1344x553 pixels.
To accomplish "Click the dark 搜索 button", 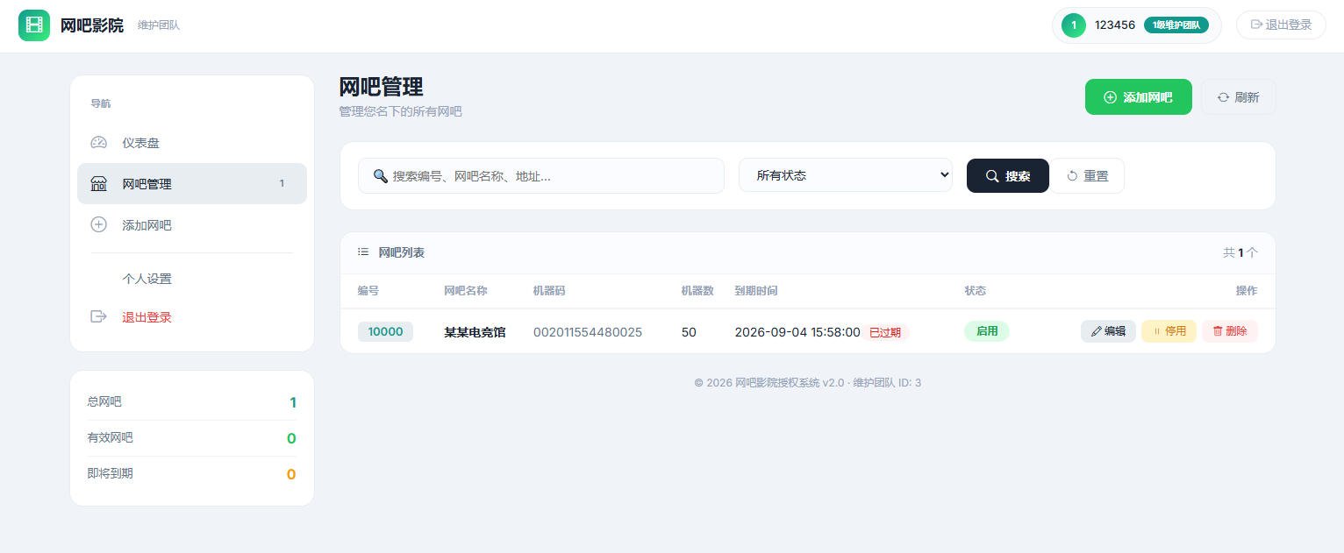I will pyautogui.click(x=1007, y=176).
